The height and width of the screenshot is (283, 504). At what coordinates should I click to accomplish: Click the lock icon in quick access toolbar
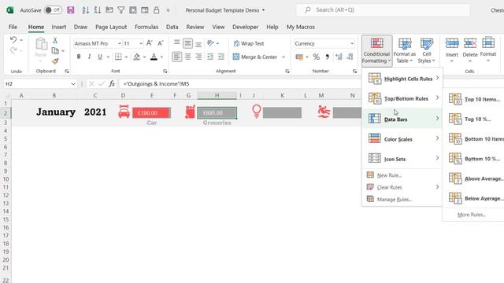coord(156,10)
